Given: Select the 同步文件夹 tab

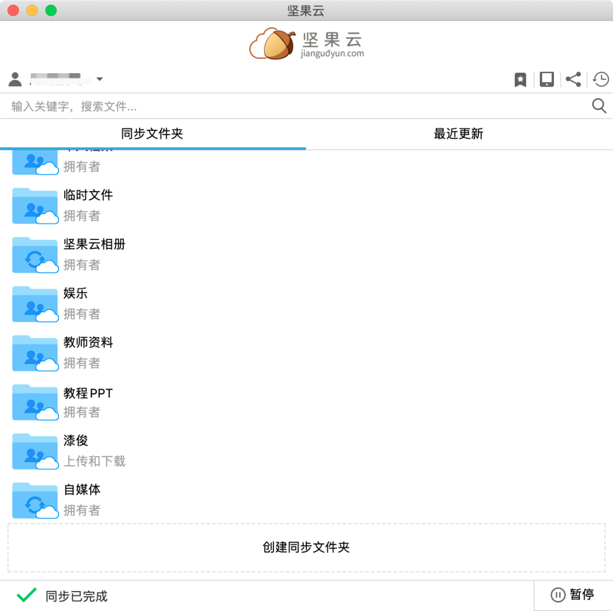Looking at the screenshot, I should pyautogui.click(x=152, y=134).
